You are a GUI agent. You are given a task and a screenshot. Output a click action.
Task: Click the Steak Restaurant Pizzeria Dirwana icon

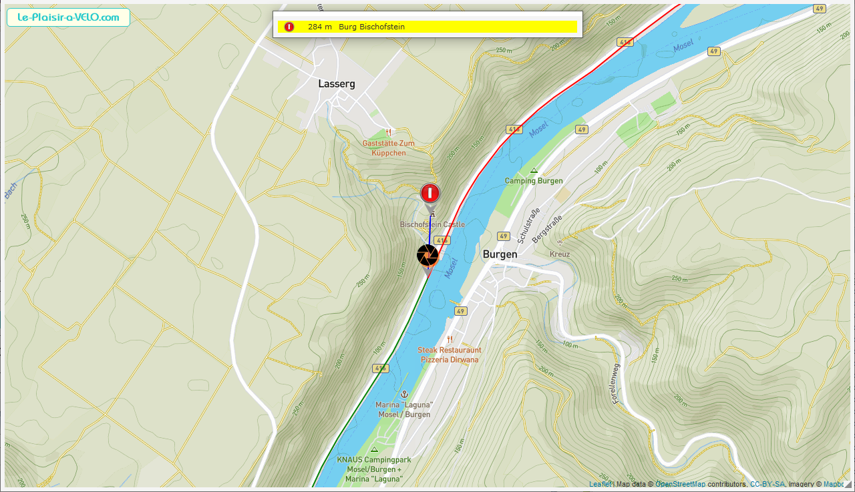450,340
